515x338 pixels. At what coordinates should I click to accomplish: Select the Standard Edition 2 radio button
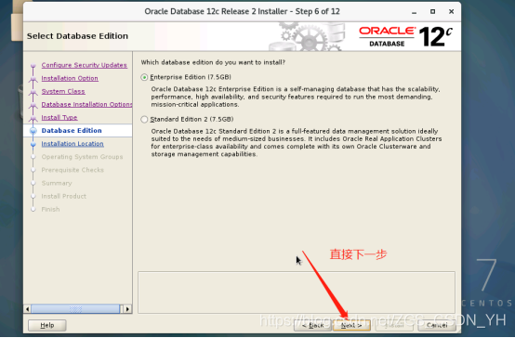144,119
